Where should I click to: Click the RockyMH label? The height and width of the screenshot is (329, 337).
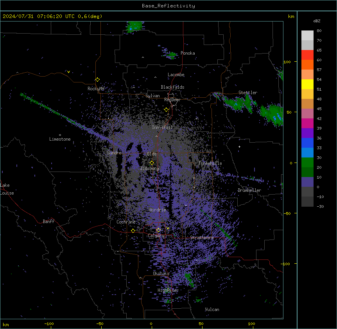(x=96, y=89)
